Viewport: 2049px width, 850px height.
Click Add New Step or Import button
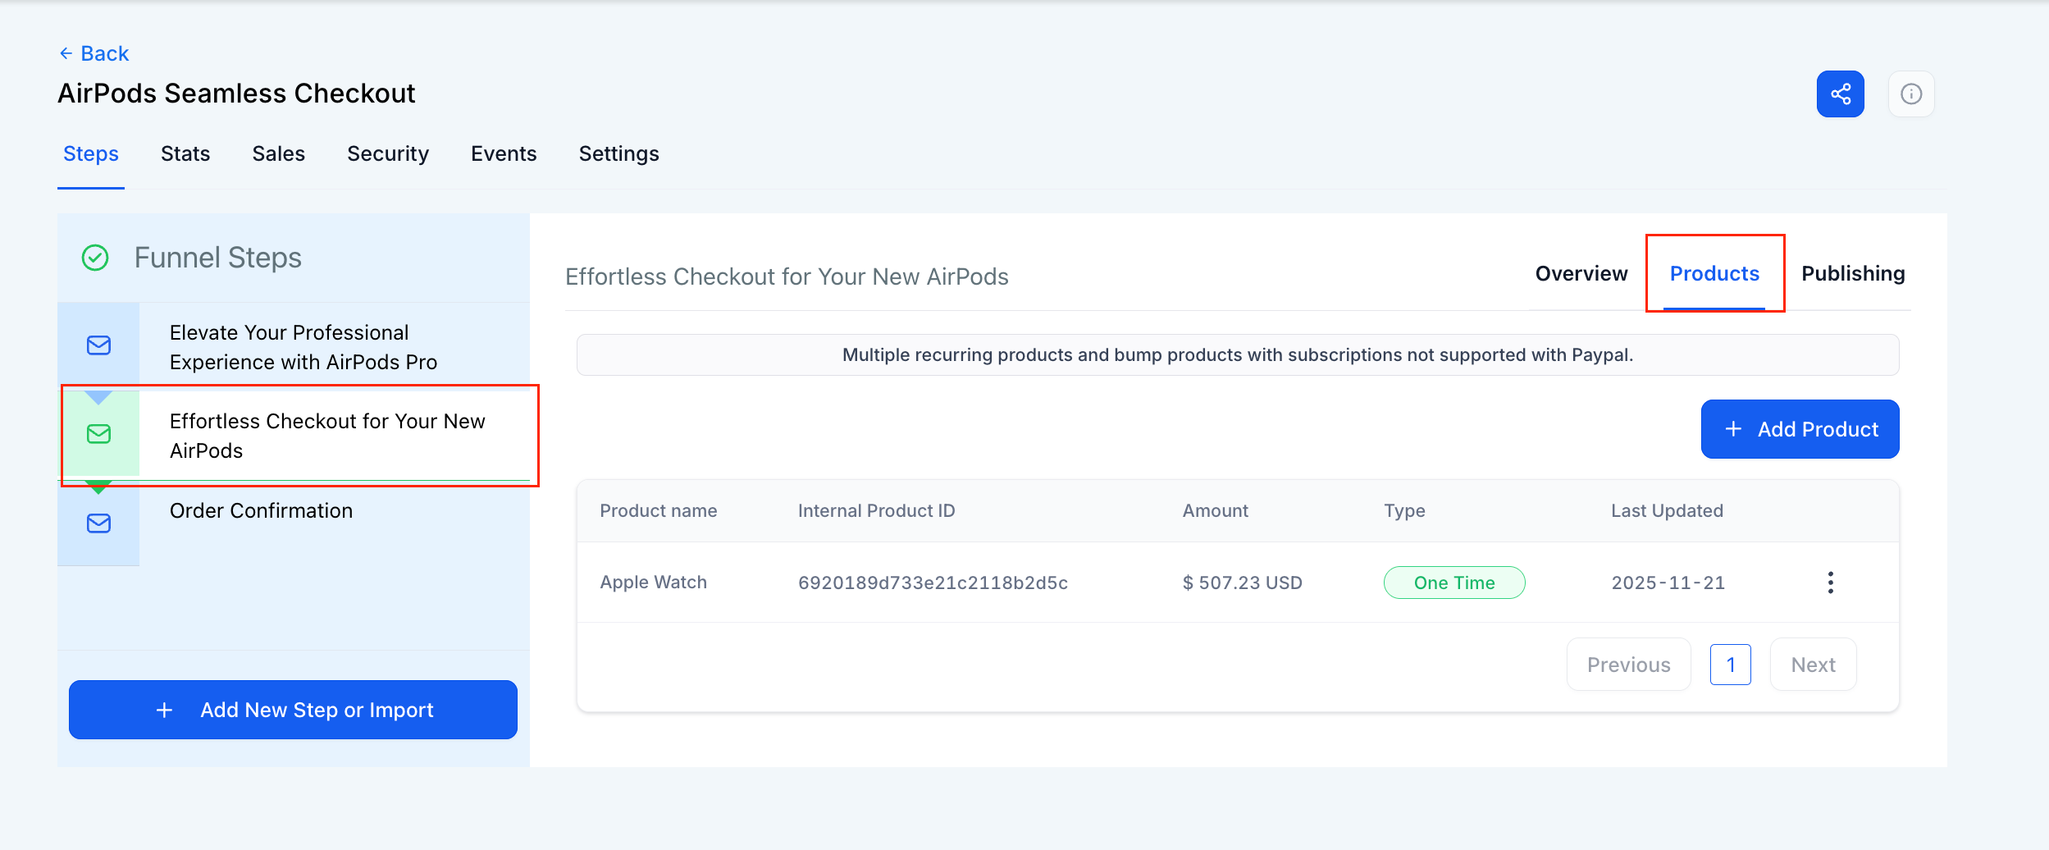click(x=293, y=710)
